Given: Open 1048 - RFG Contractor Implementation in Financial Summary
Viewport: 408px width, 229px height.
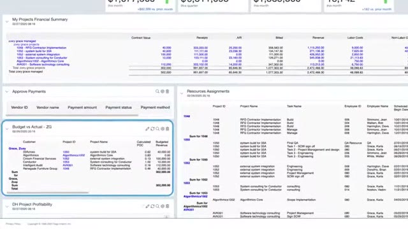Looking at the screenshot, I should 41,48.
